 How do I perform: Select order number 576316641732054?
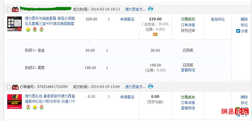click(x=52, y=87)
